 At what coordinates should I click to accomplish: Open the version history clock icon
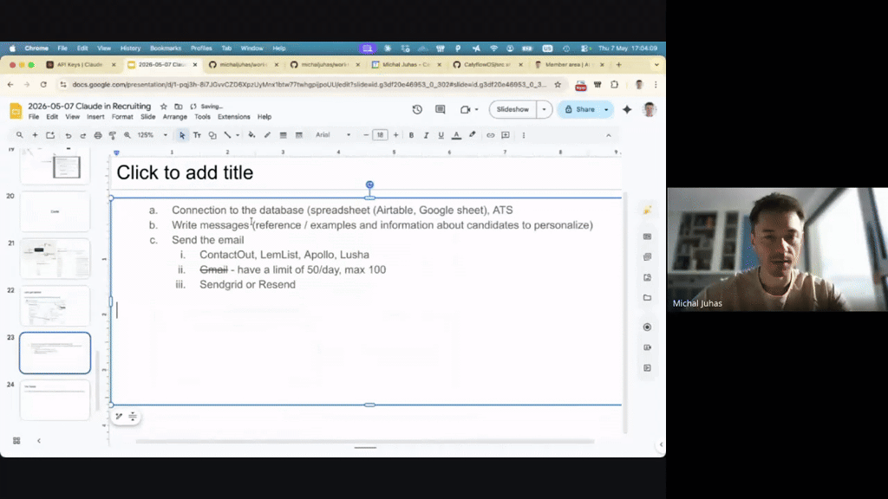coord(417,110)
